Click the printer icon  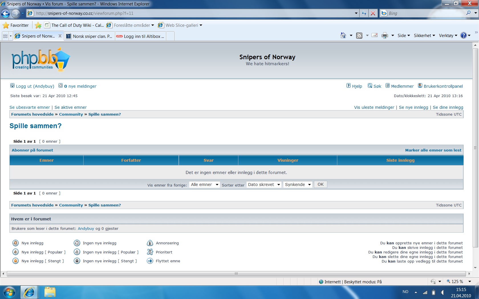385,35
